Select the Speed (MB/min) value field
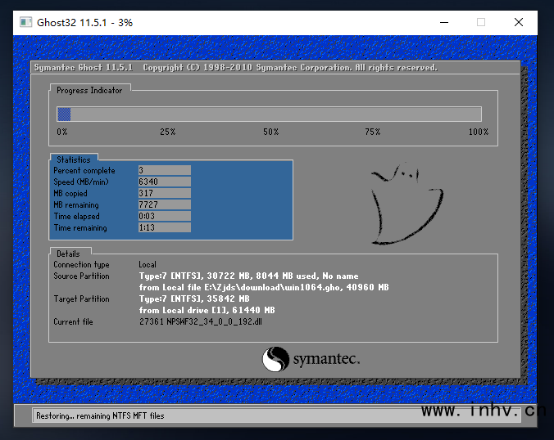 [x=164, y=182]
